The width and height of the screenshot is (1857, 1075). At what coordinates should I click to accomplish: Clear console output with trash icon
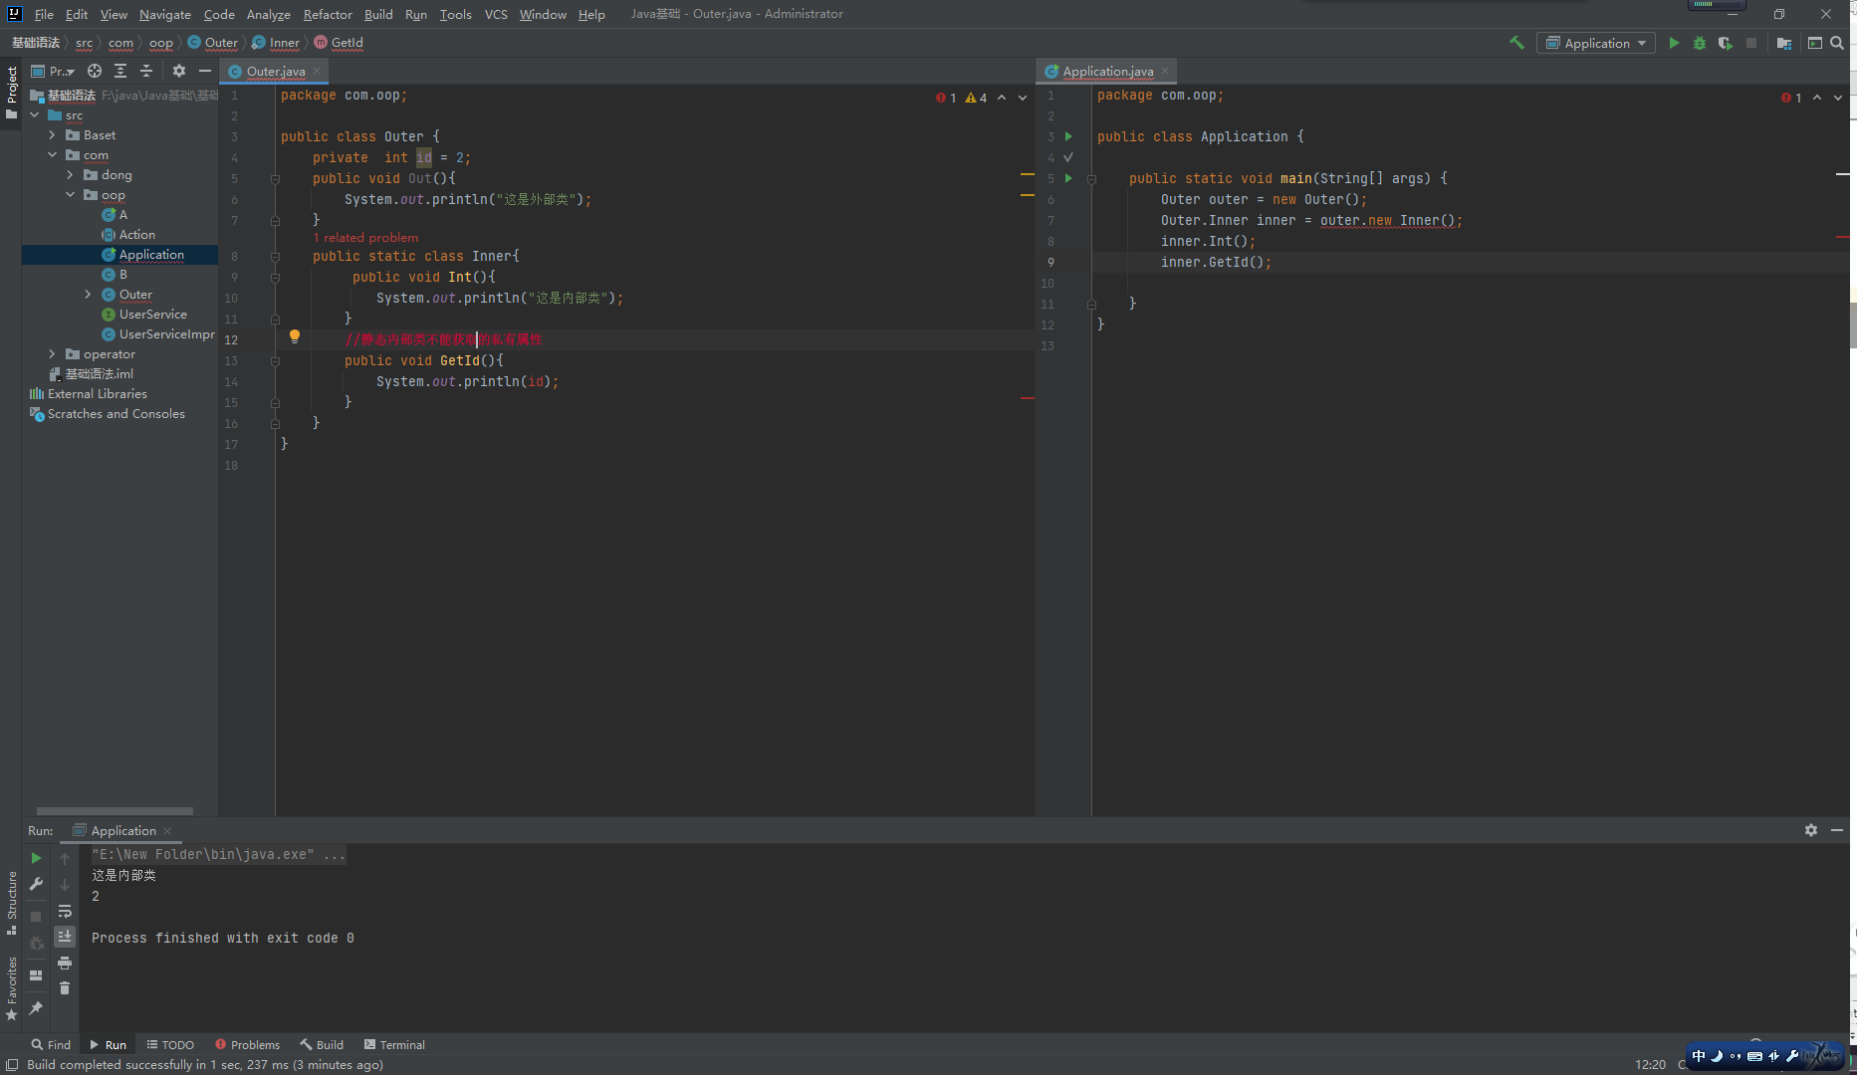click(x=65, y=987)
